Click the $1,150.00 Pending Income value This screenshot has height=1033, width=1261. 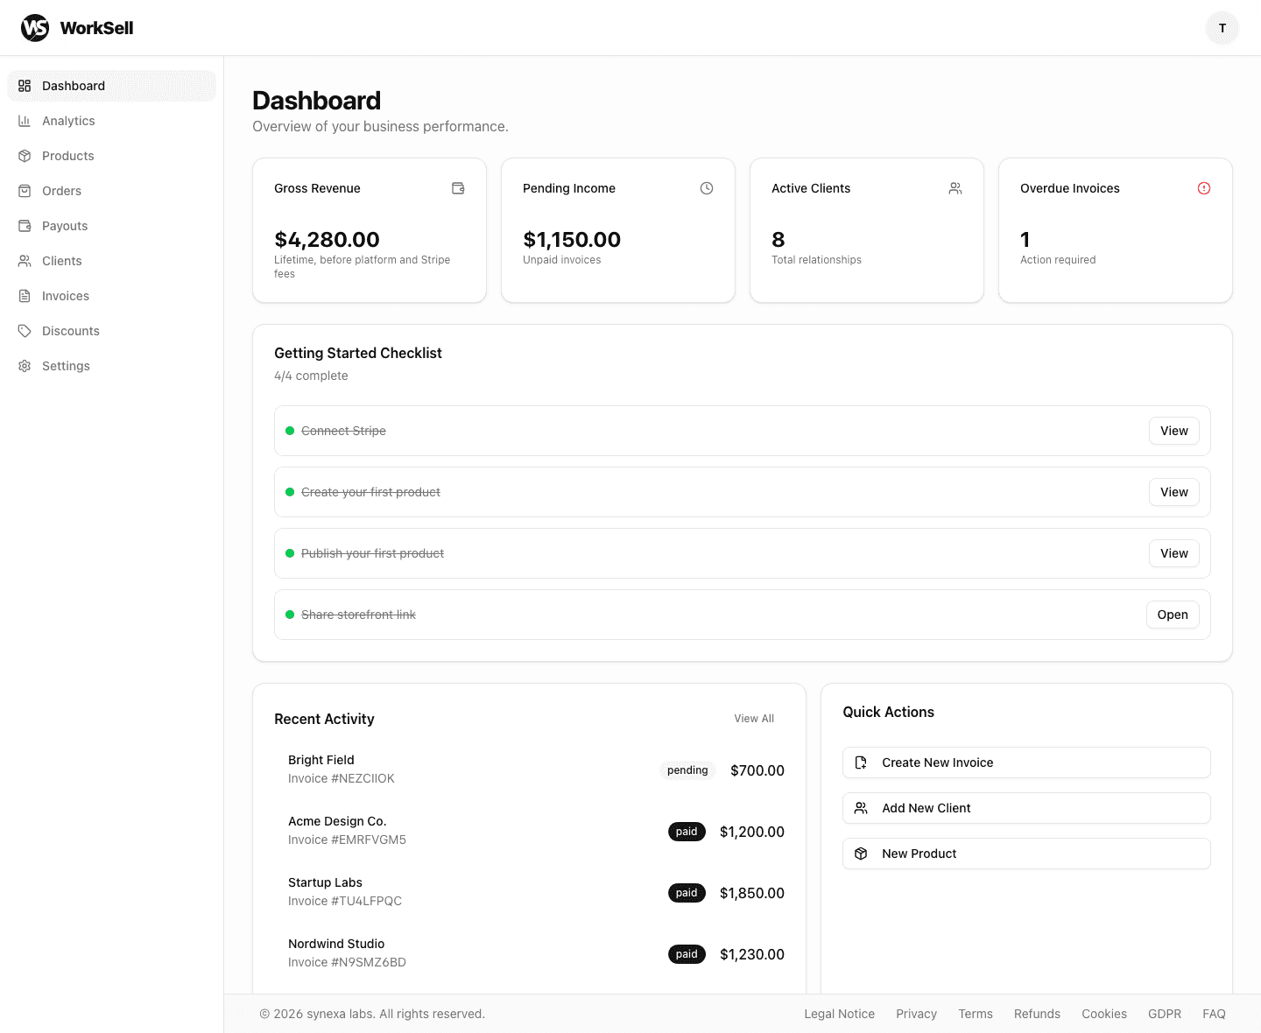(x=572, y=240)
